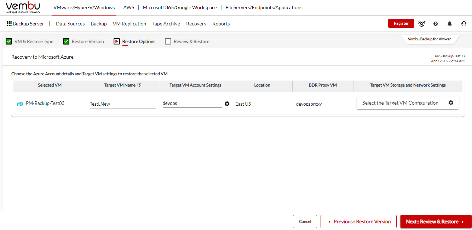Switch to Microsoft 365/Google Workspace tab
This screenshot has height=230, width=472.
(x=180, y=7)
